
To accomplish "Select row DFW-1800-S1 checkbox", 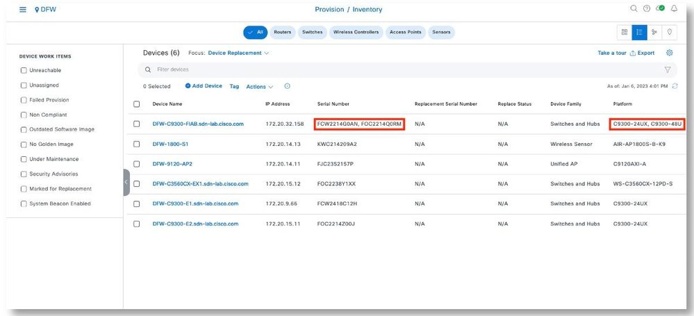I will pyautogui.click(x=136, y=144).
